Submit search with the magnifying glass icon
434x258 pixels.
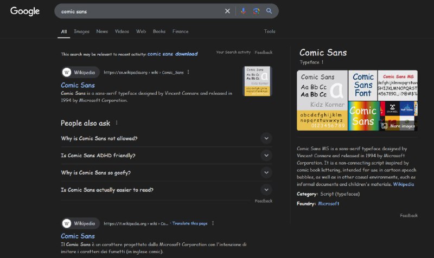(269, 11)
